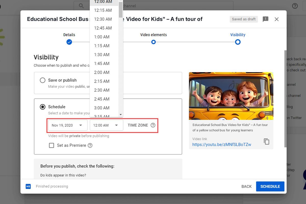Copy the video link with the copy icon
Viewport: 306px width, 204px height.
(266, 142)
